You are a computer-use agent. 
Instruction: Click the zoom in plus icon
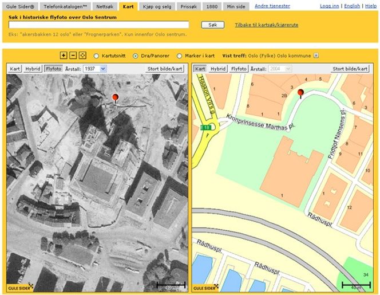tap(64, 56)
